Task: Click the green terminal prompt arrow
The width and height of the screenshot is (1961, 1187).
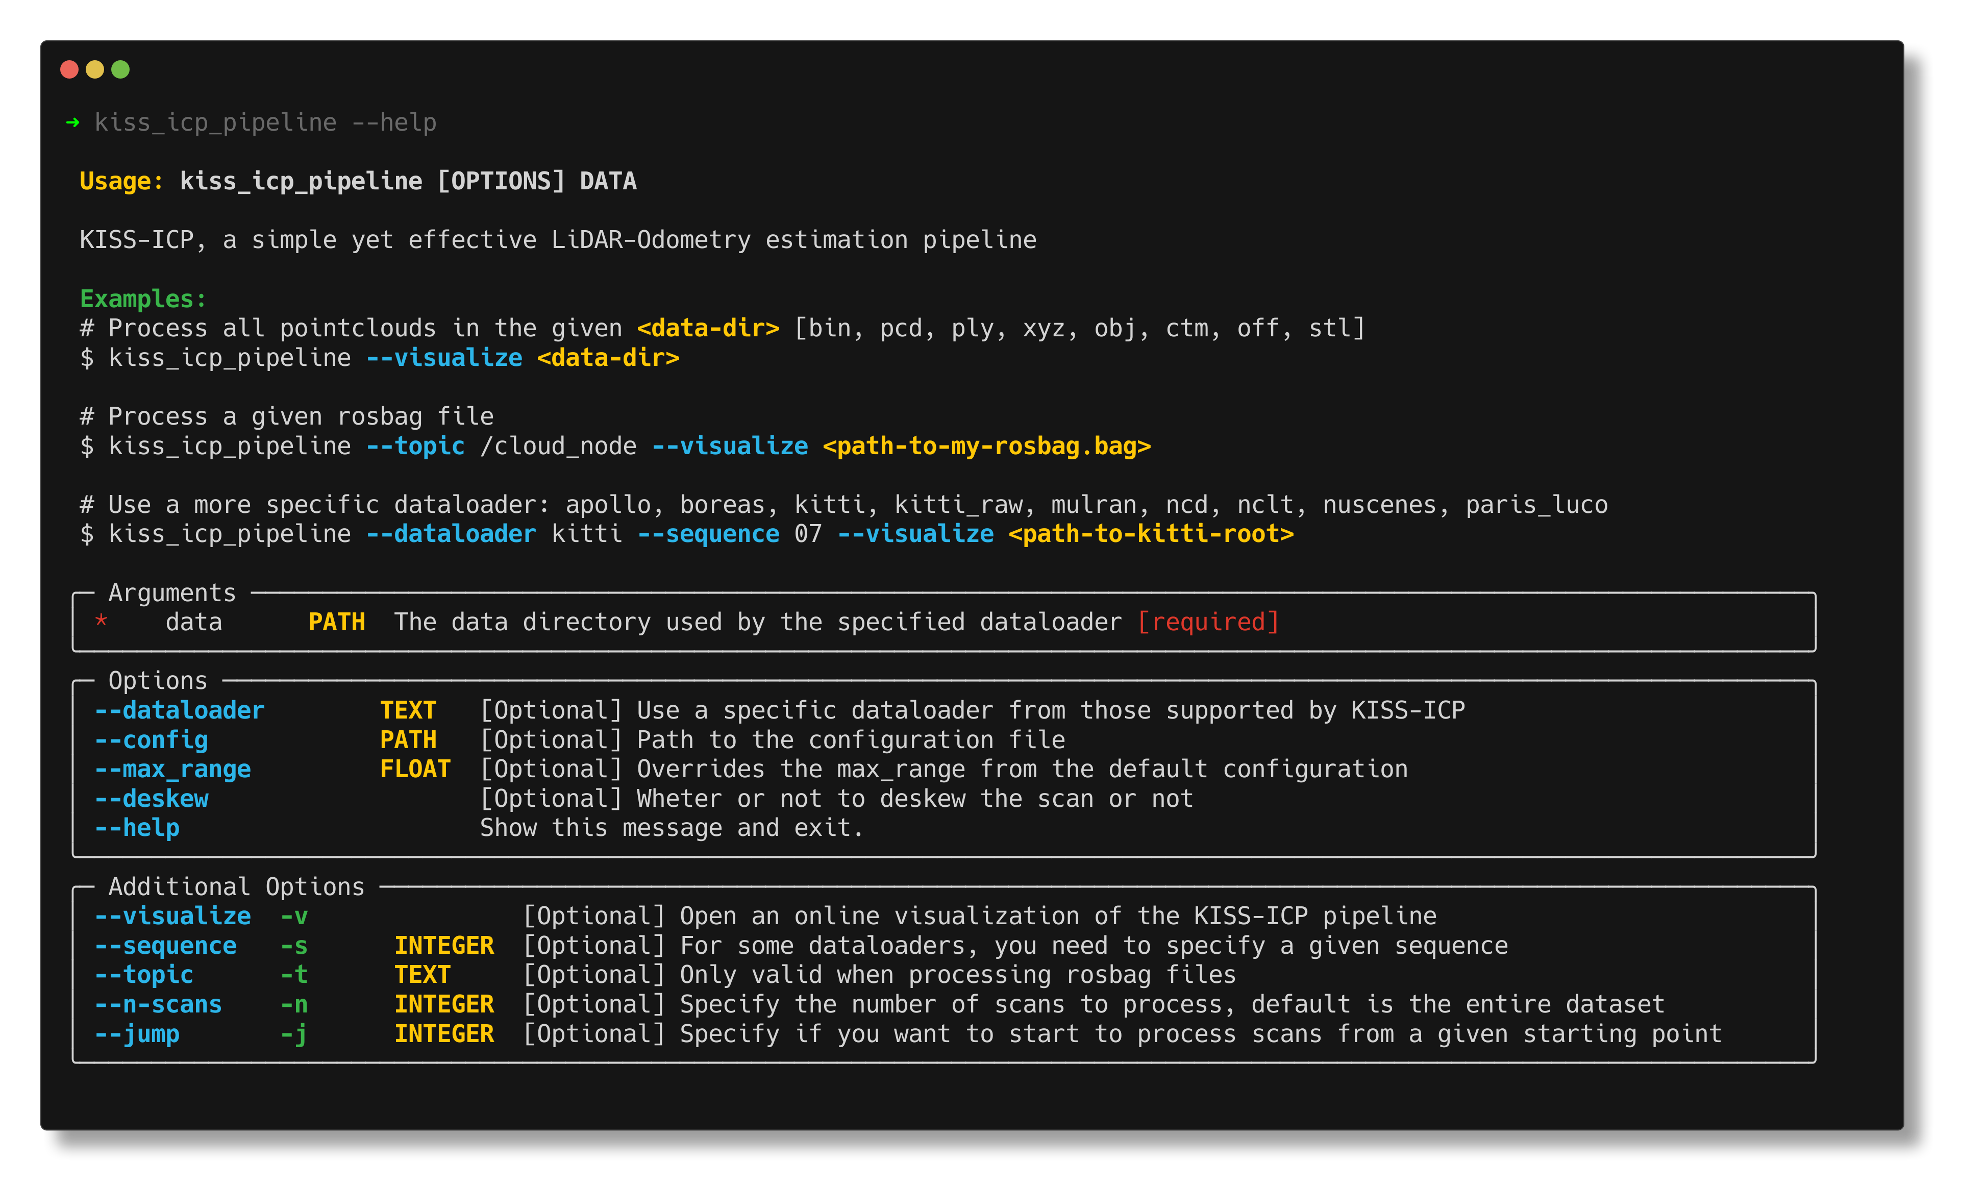Action: click(x=71, y=122)
